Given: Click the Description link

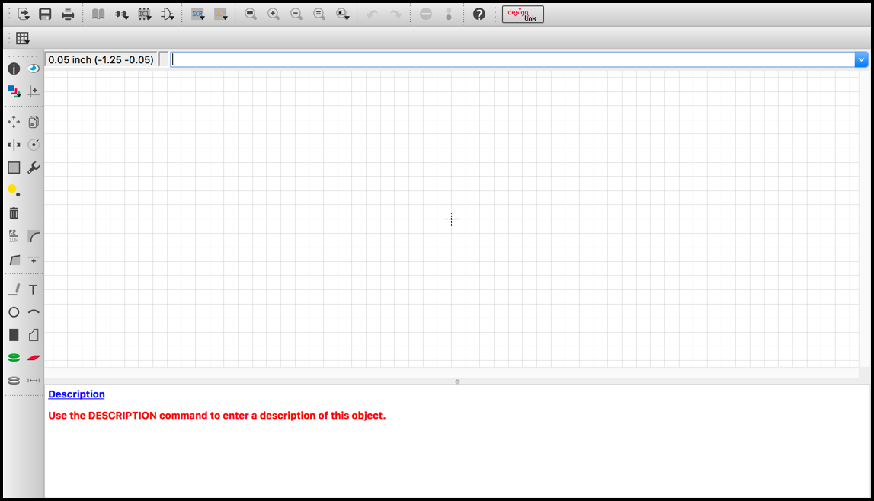Looking at the screenshot, I should (x=76, y=394).
